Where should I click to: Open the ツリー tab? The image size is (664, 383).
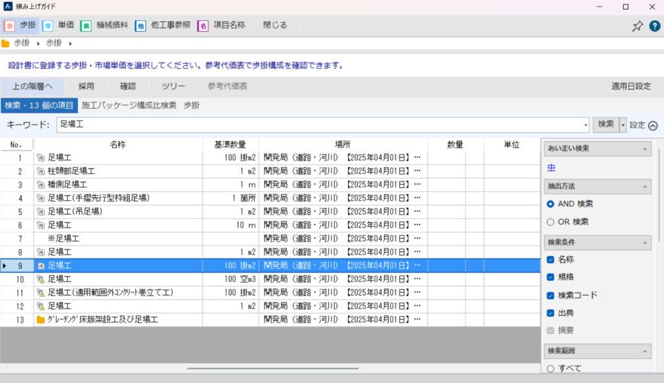pyautogui.click(x=173, y=86)
